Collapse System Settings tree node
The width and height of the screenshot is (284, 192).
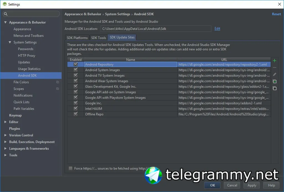pyautogui.click(x=10, y=42)
